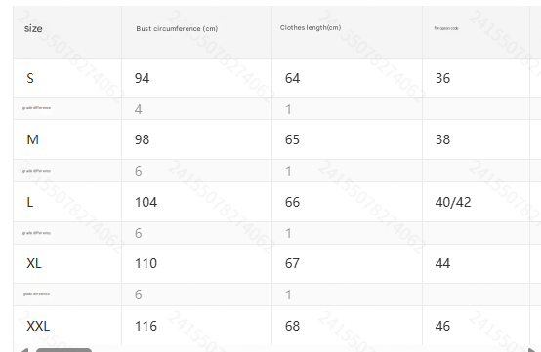
Task: Select the 'size' column header
Action: click(33, 28)
